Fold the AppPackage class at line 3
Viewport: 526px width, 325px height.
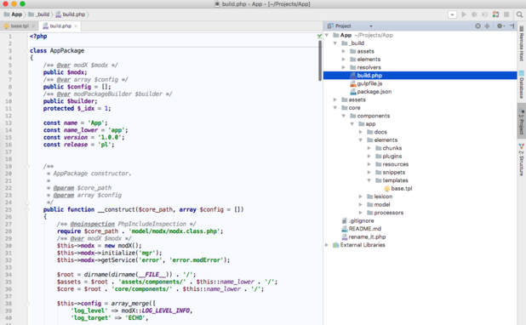tap(27, 51)
